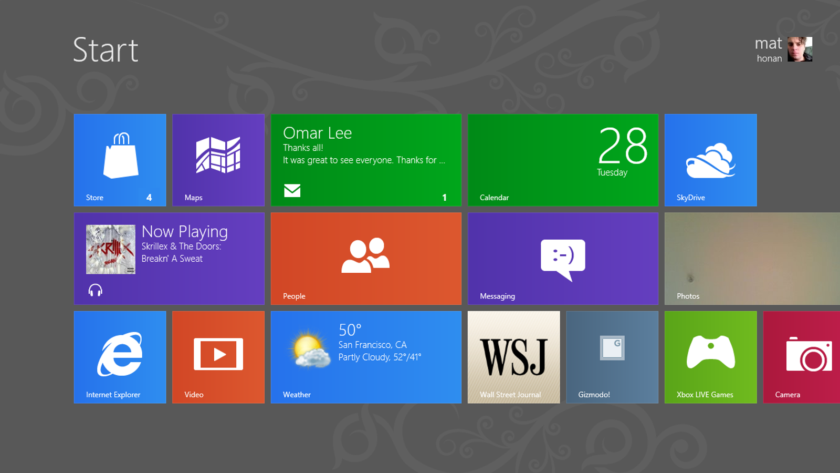The image size is (840, 473).
Task: Open the People app
Action: click(x=366, y=259)
